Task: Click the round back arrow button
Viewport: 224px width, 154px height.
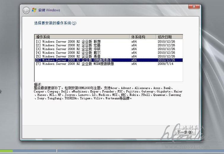Action: point(27,10)
